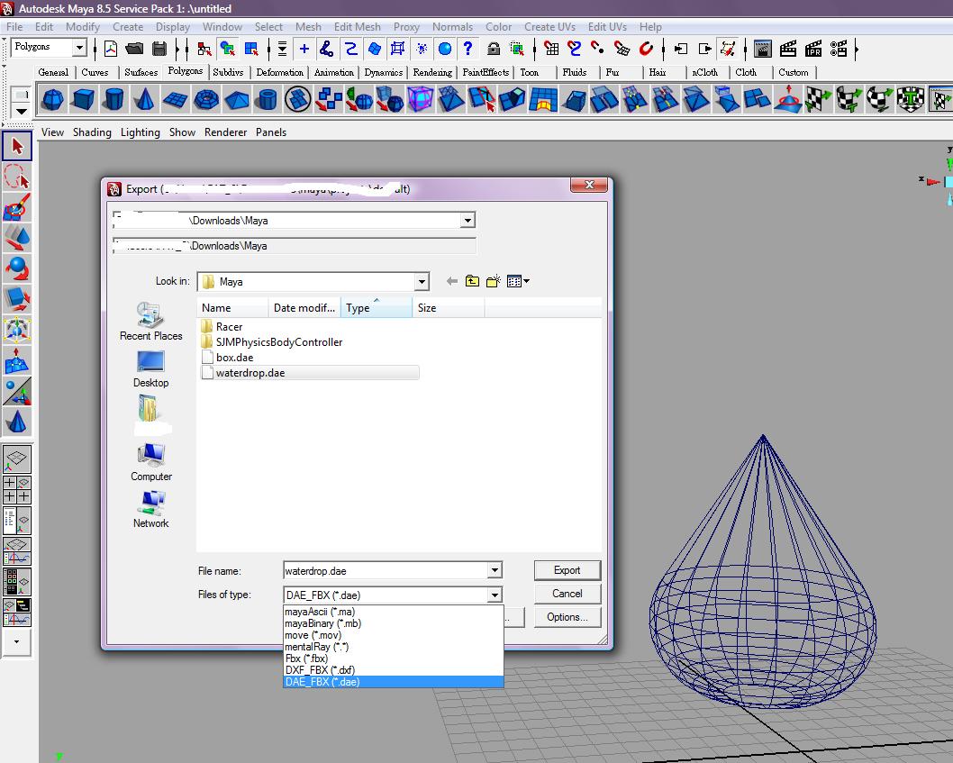Activate the Lasso selection tool
This screenshot has width=953, height=763.
(x=17, y=177)
